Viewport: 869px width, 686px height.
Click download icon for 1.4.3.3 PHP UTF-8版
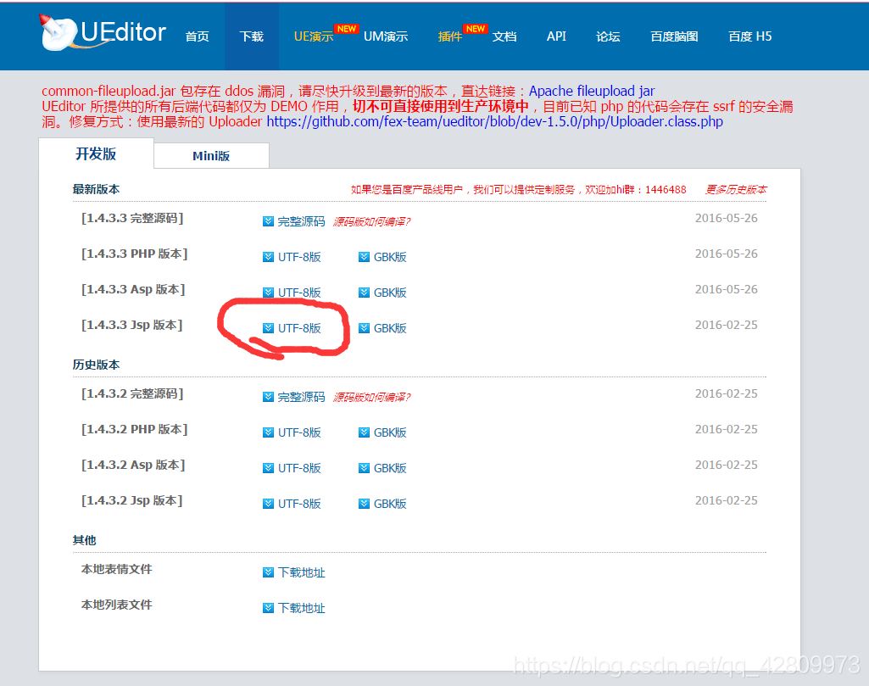point(268,257)
